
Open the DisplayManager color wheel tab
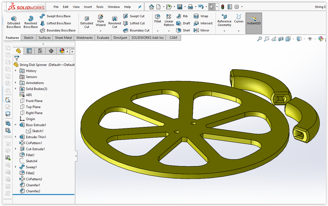[x=62, y=51]
